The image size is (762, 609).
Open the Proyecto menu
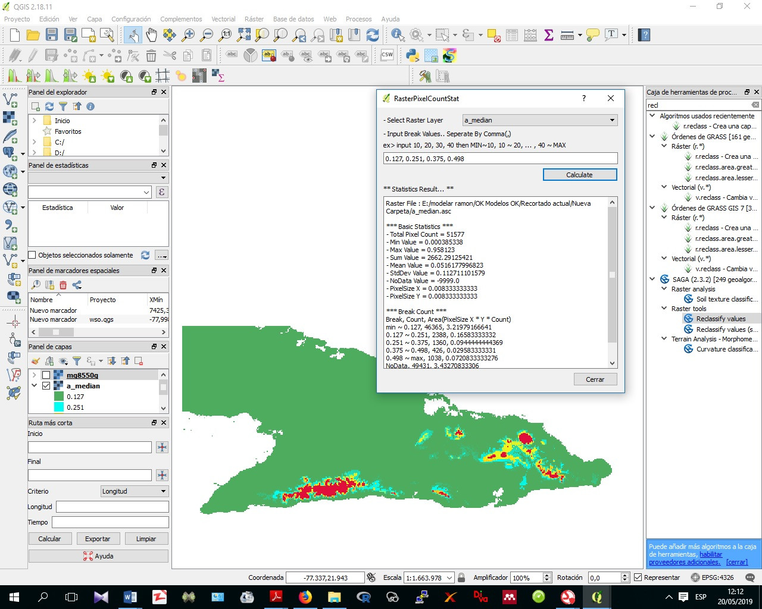pos(17,19)
